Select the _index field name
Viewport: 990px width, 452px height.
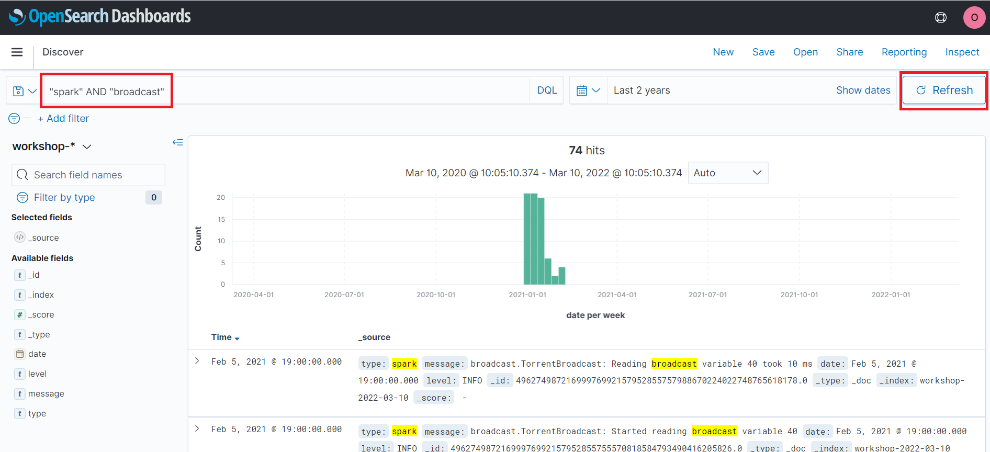coord(41,295)
